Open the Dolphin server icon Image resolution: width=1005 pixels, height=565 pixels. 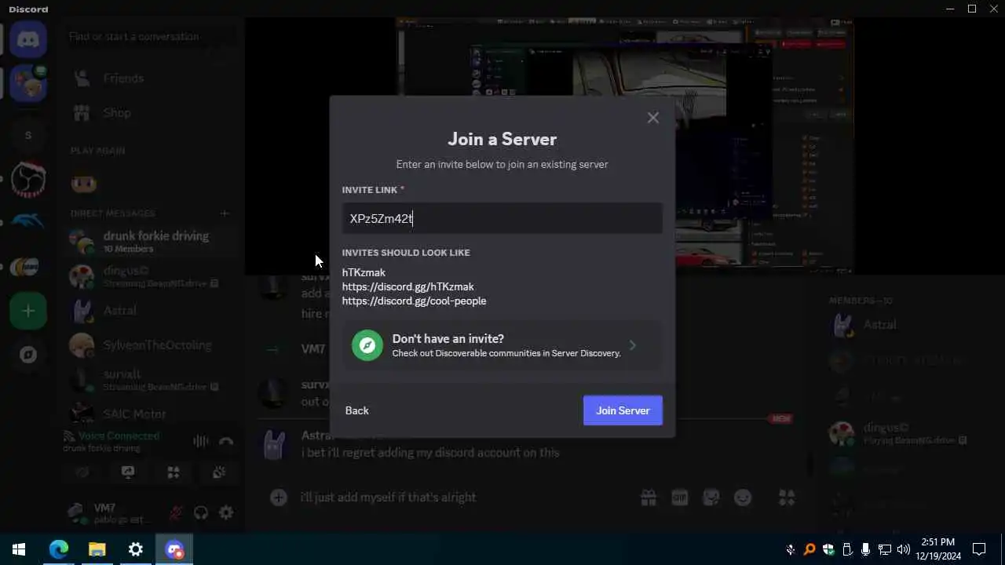28,222
